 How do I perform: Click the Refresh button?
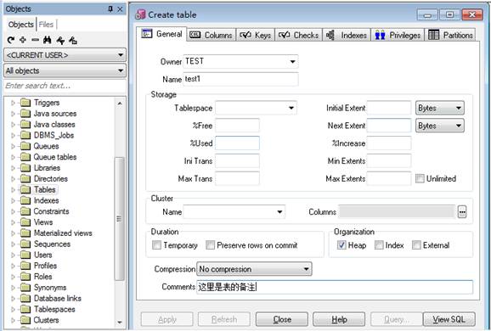(x=224, y=319)
